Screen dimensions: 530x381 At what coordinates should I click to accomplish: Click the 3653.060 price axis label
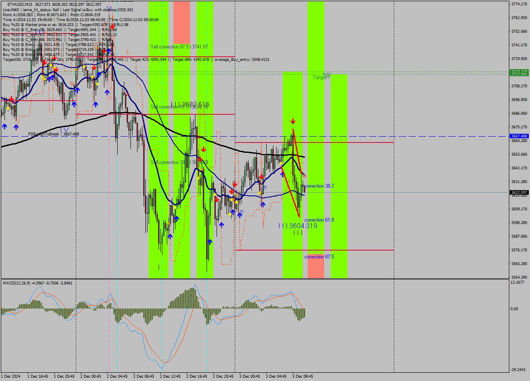(x=519, y=154)
